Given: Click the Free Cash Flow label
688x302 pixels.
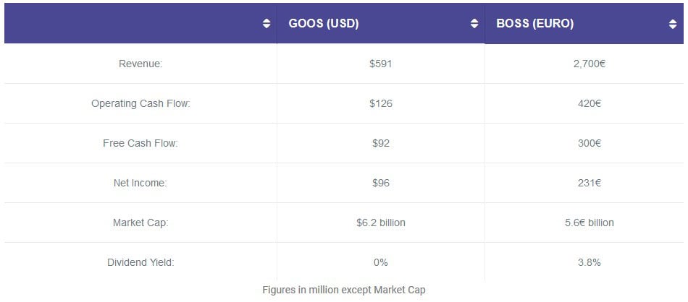Looking at the screenshot, I should 140,143.
